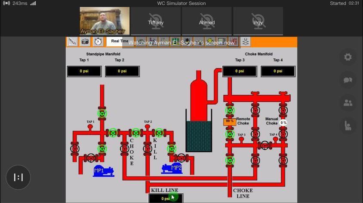The height and width of the screenshot is (203, 363).
Task: Open the participants list icon
Action: pos(348,103)
